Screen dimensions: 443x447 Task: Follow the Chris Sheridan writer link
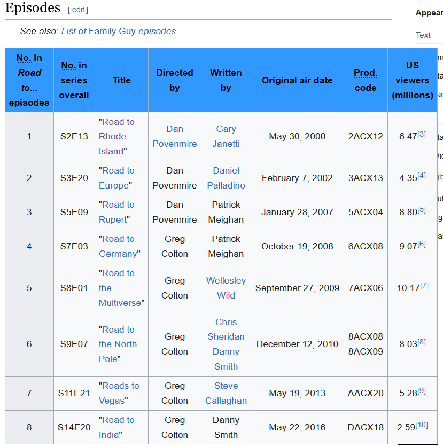point(226,330)
